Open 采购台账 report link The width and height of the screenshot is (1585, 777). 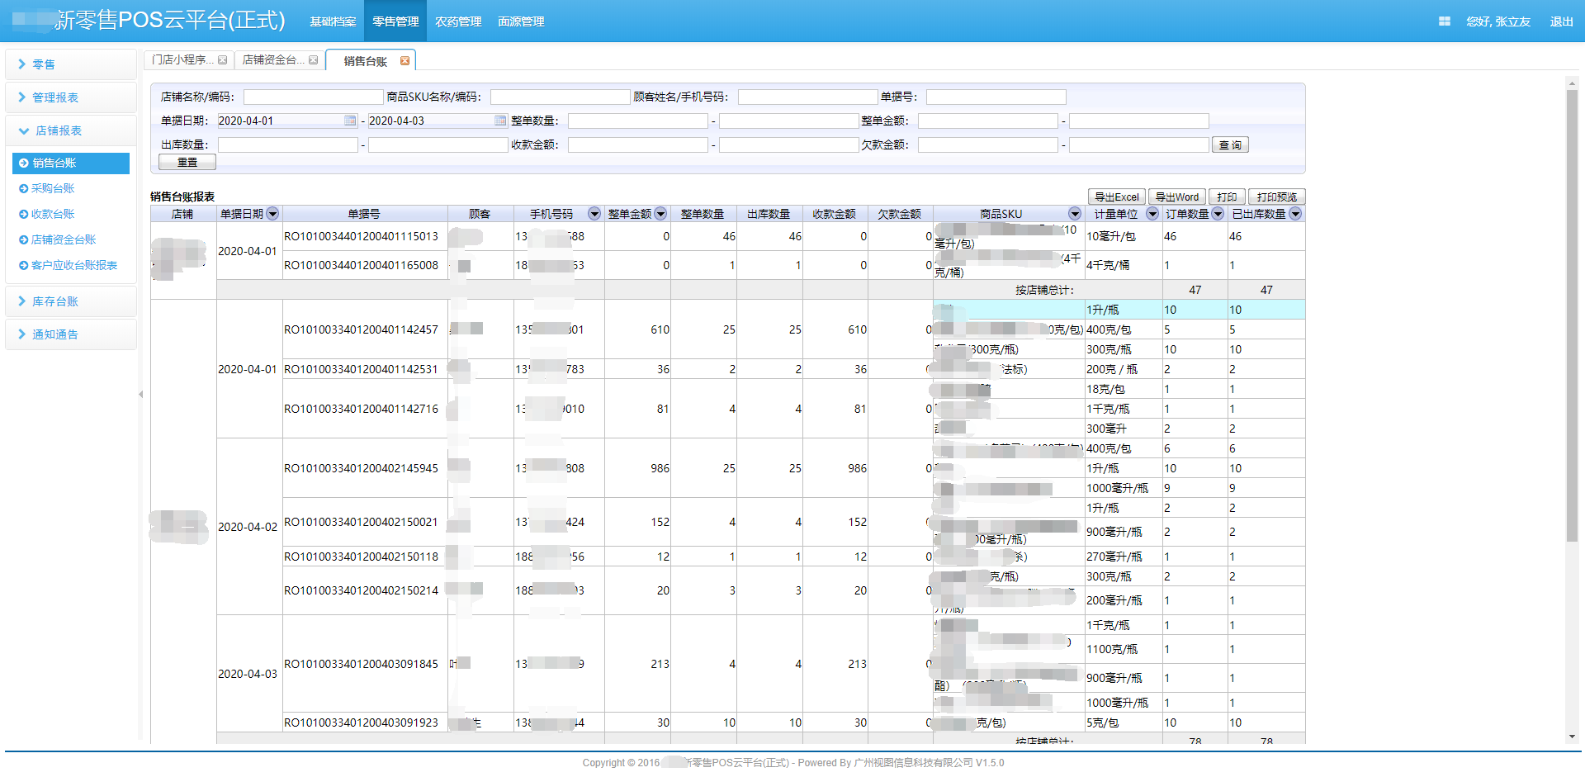click(x=53, y=188)
